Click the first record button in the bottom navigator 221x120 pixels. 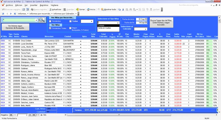point(11,115)
